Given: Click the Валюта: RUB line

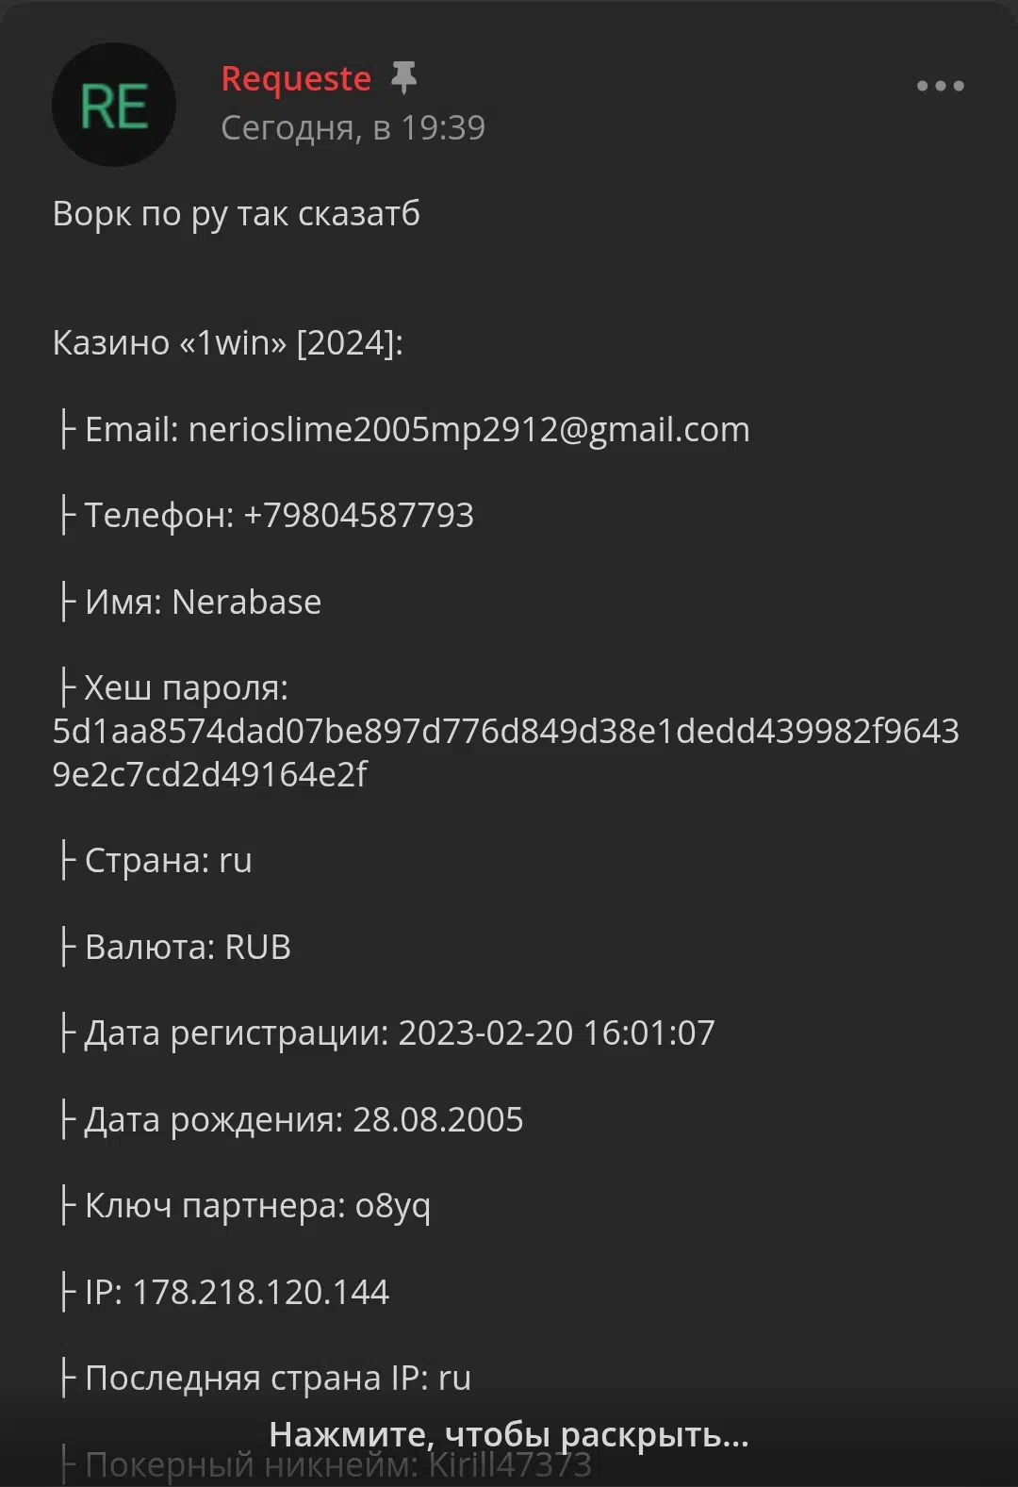Looking at the screenshot, I should (173, 948).
